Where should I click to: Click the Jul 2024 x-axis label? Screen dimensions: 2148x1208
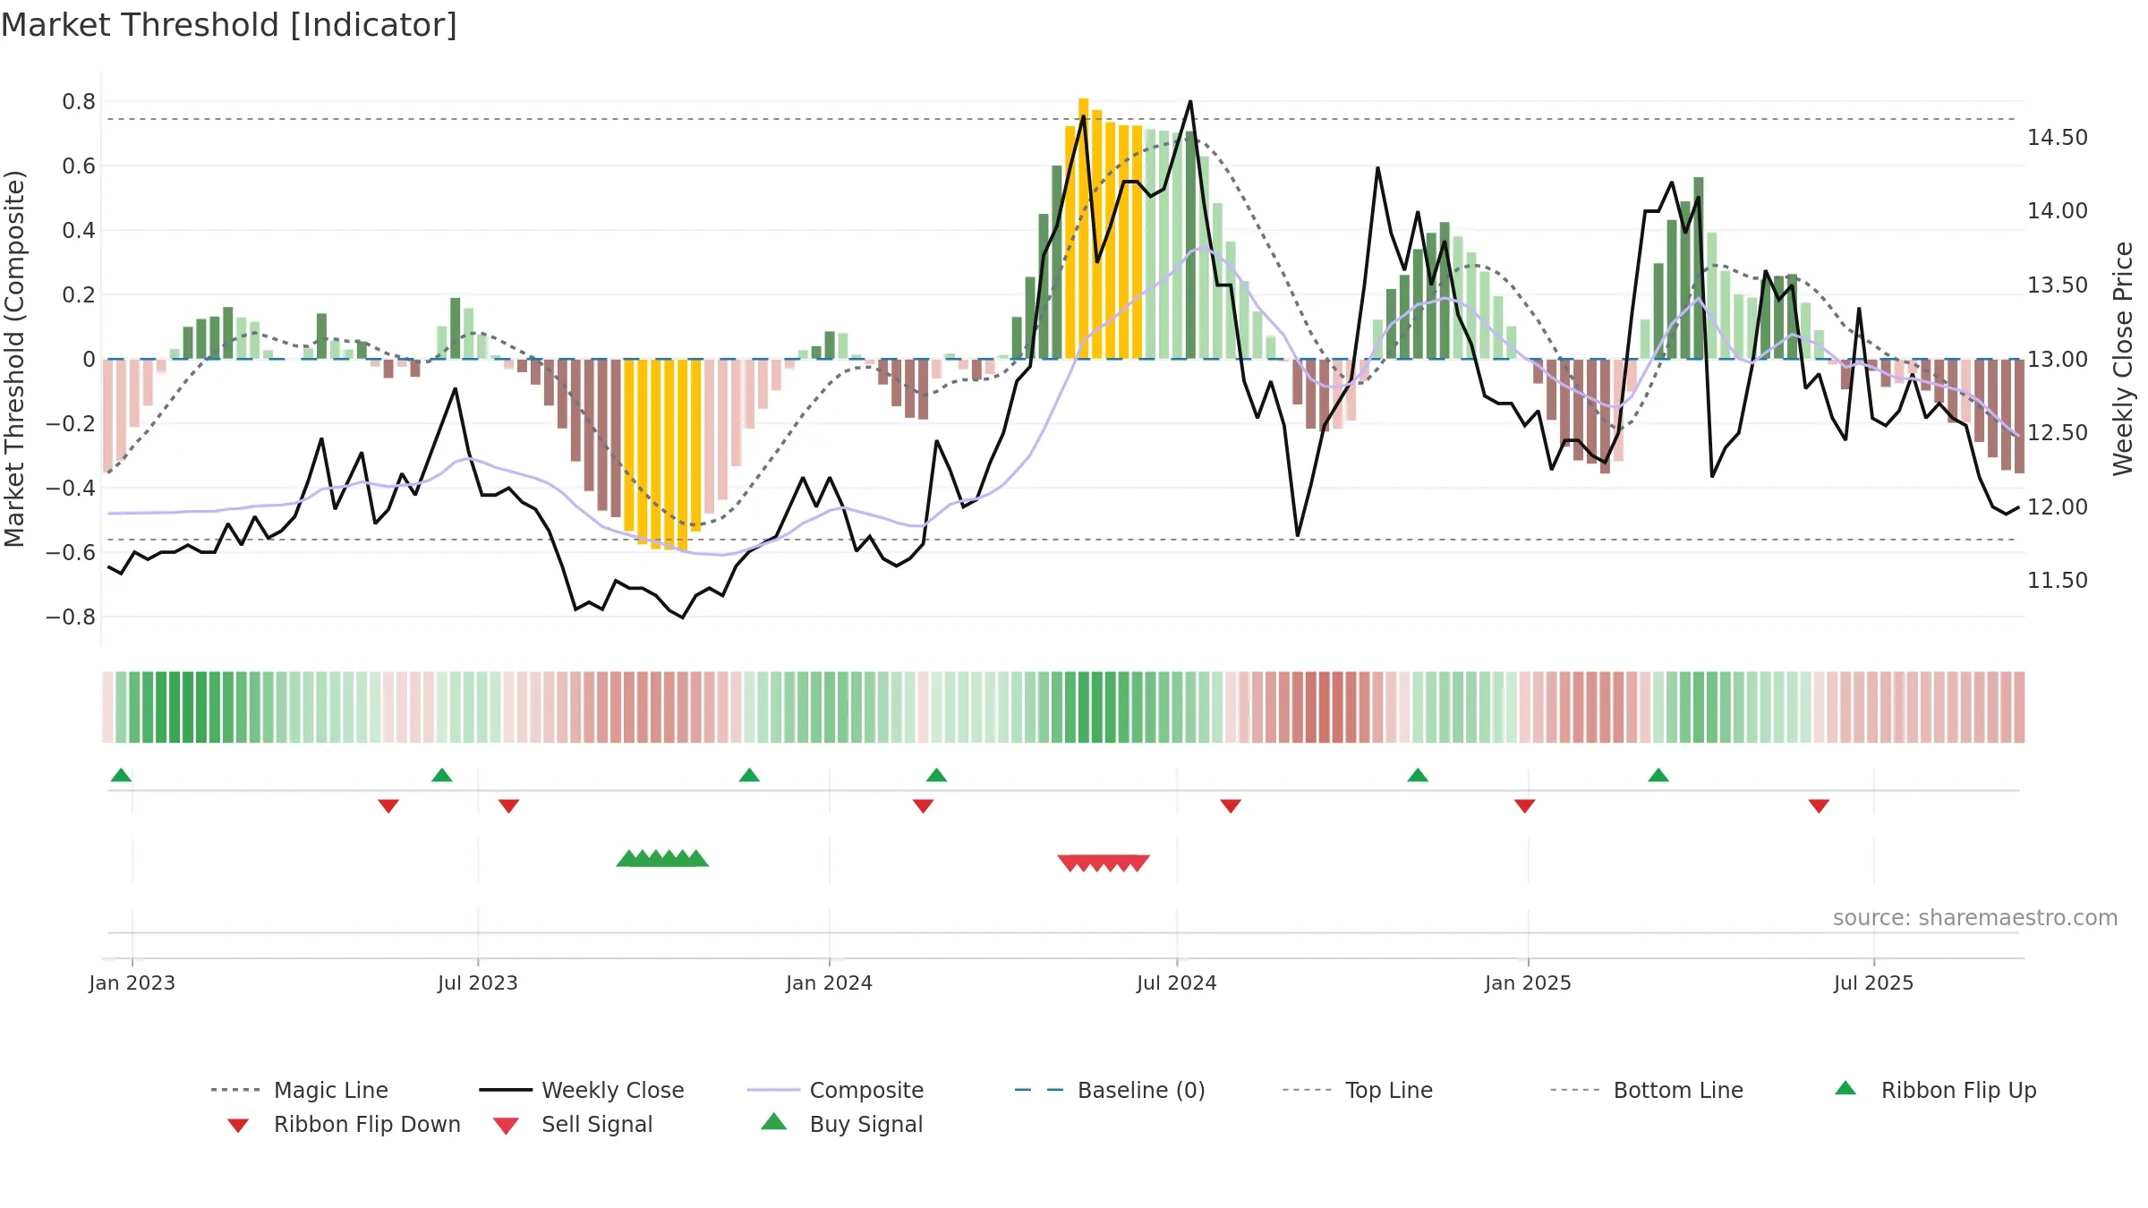(x=1177, y=983)
